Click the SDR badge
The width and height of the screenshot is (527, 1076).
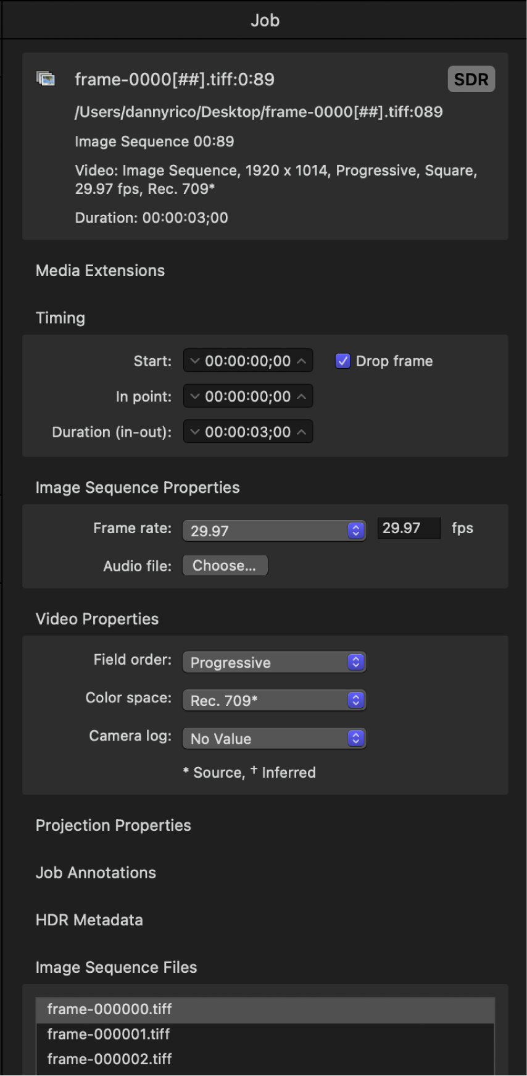click(471, 78)
